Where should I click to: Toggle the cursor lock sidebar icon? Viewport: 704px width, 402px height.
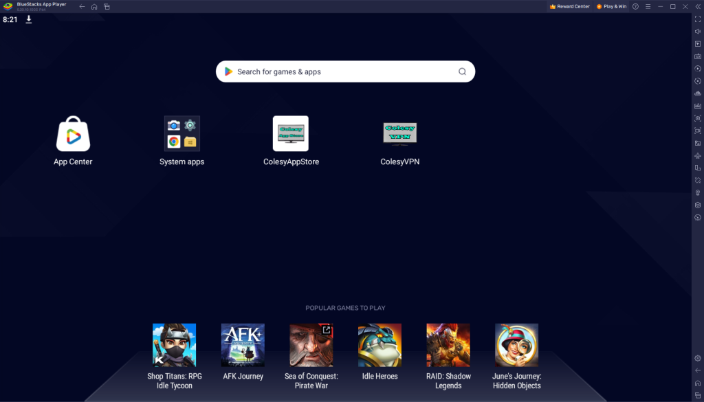(698, 44)
